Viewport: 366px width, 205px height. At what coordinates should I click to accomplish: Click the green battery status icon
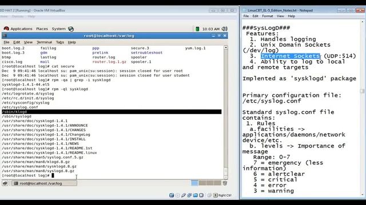click(x=197, y=29)
